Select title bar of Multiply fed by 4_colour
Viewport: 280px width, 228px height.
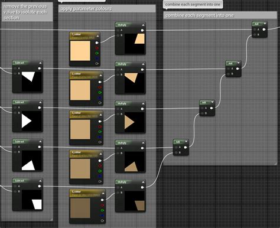(130, 143)
